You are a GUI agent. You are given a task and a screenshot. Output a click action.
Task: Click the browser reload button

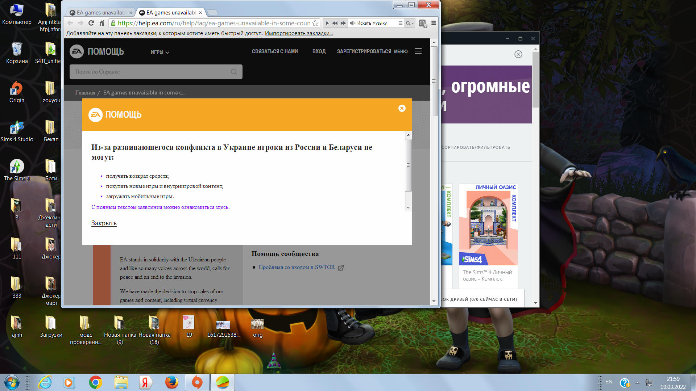[91, 23]
